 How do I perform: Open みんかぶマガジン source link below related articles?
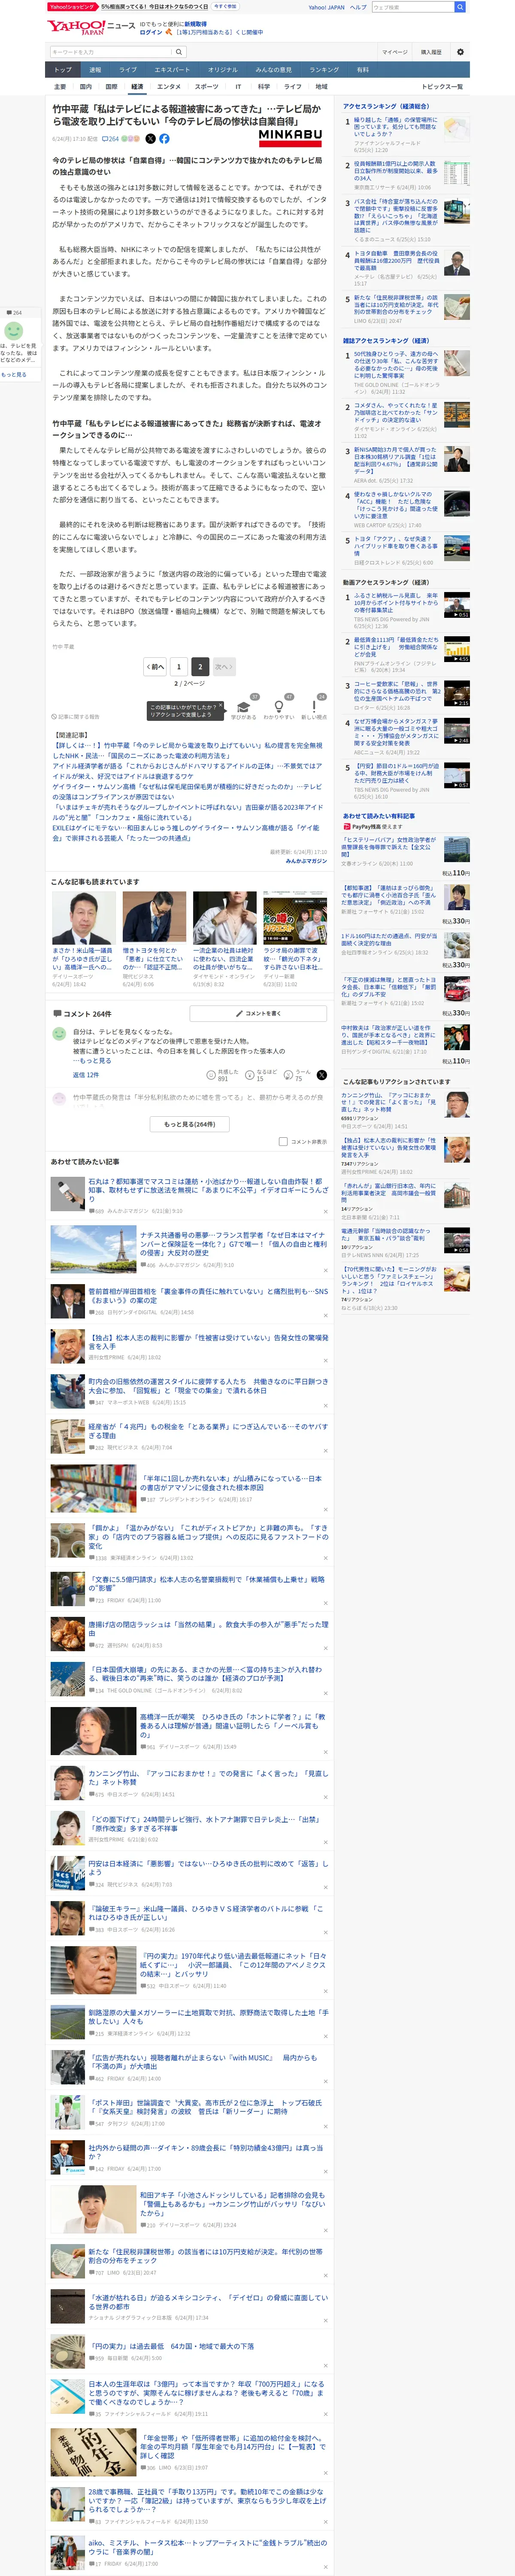coord(306,861)
